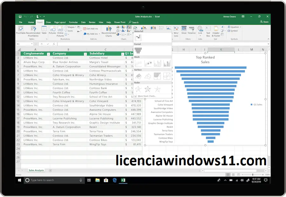Pick the Wireframe 3-D Surface chart
Viewport: 286px width, 197px height.
[148, 76]
